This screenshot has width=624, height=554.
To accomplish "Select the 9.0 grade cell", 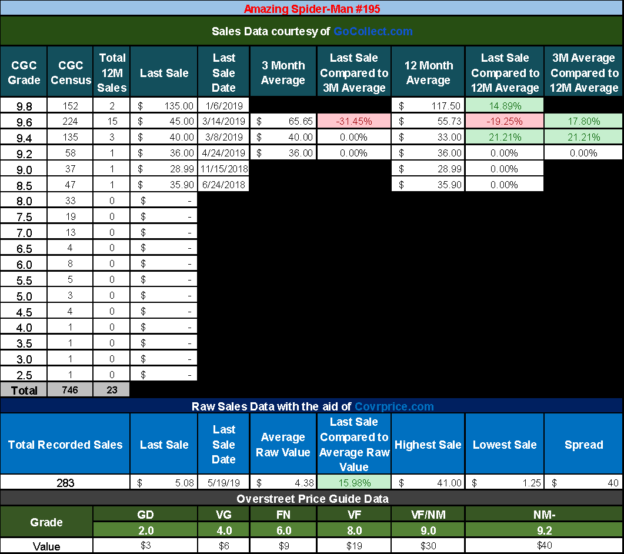I will pyautogui.click(x=24, y=169).
